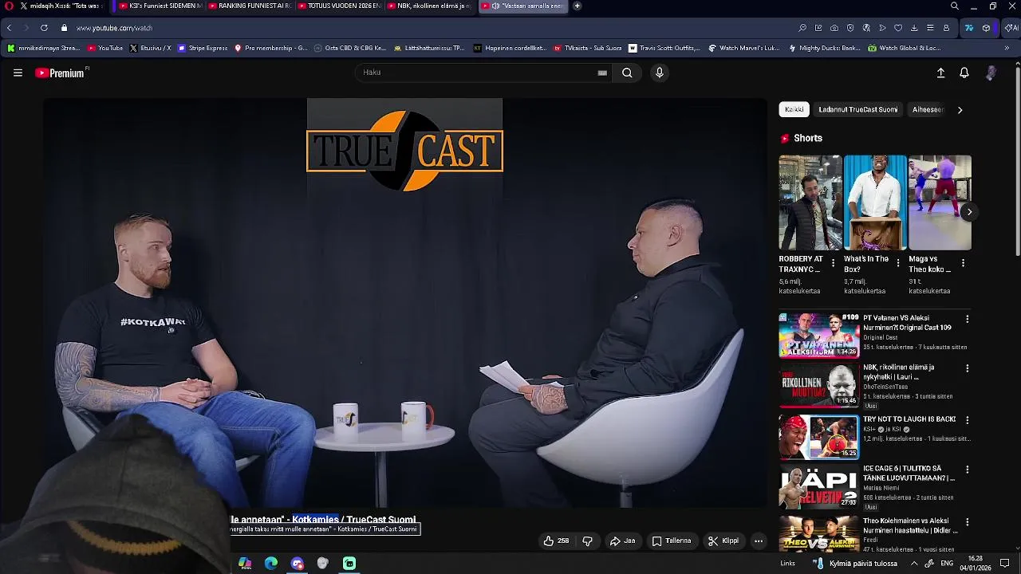Go to YouTube Premium home logo
The height and width of the screenshot is (574, 1021).
(61, 73)
